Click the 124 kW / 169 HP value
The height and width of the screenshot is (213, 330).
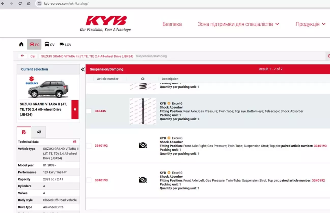point(55,172)
